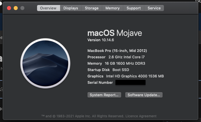Minimize the window with yellow button
The width and height of the screenshot is (201, 122).
[16, 8]
